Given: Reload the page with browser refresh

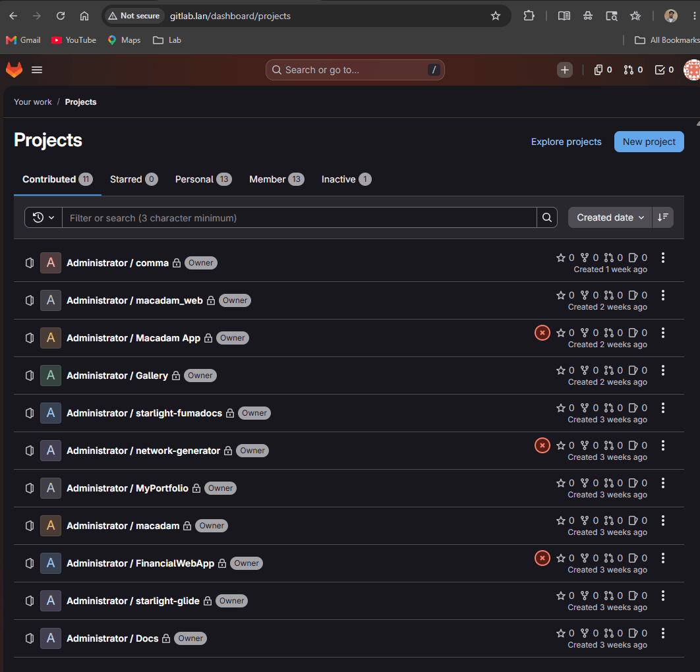Looking at the screenshot, I should (61, 16).
